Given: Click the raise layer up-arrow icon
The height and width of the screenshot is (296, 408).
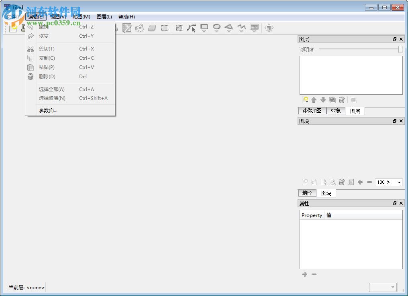Looking at the screenshot, I should [x=314, y=99].
